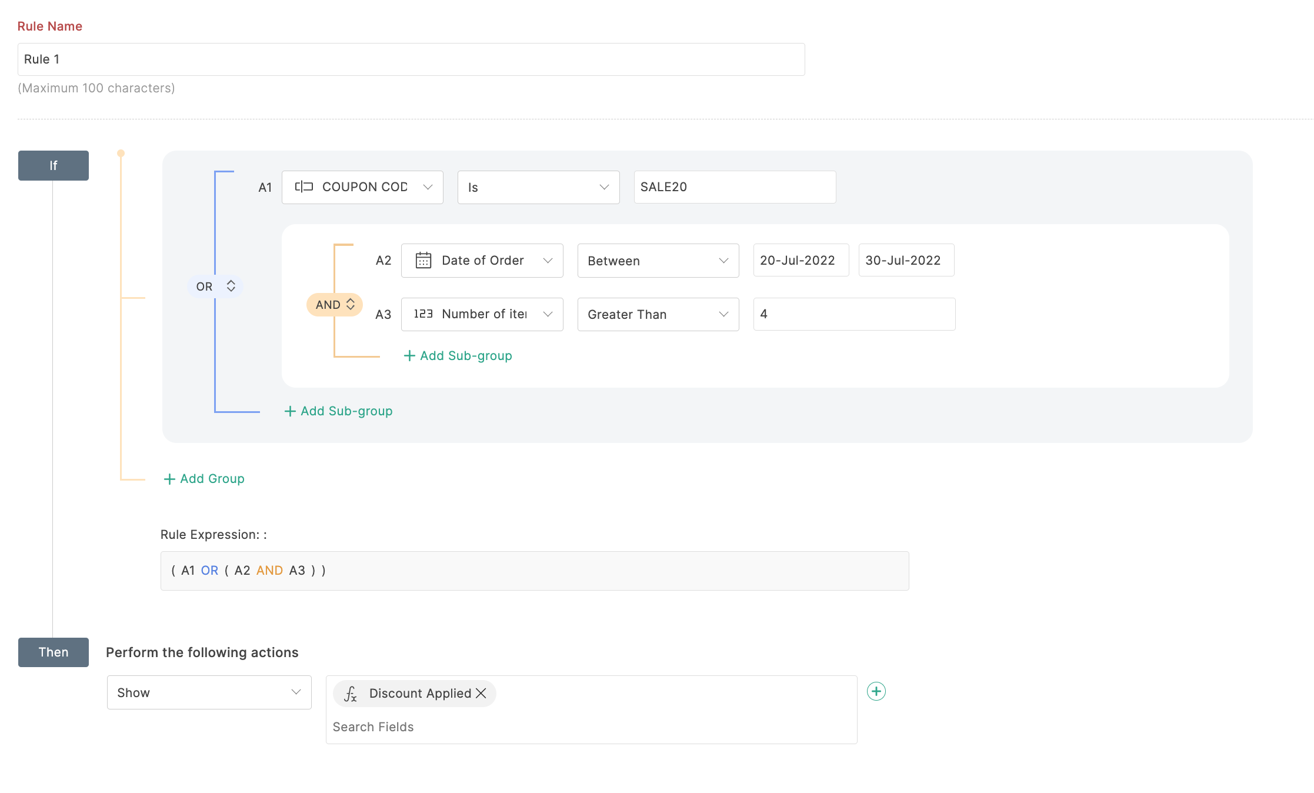Viewport: 1314px width, 793px height.
Task: Click the calendar icon on Date of Order
Action: point(423,260)
